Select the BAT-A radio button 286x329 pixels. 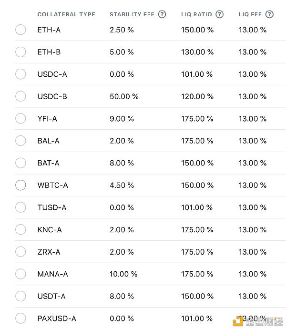20,163
